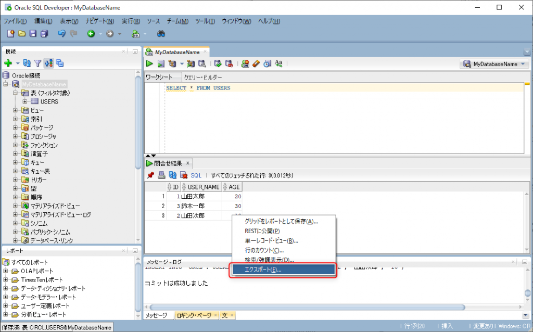Open the Back navigation history dropdown

click(100, 34)
